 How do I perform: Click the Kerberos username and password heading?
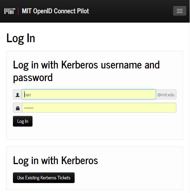point(86,71)
